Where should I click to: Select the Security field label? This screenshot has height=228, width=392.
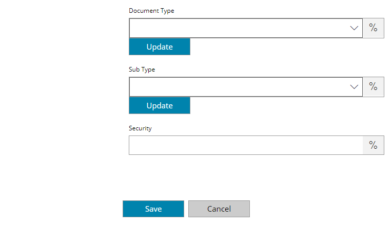(140, 128)
